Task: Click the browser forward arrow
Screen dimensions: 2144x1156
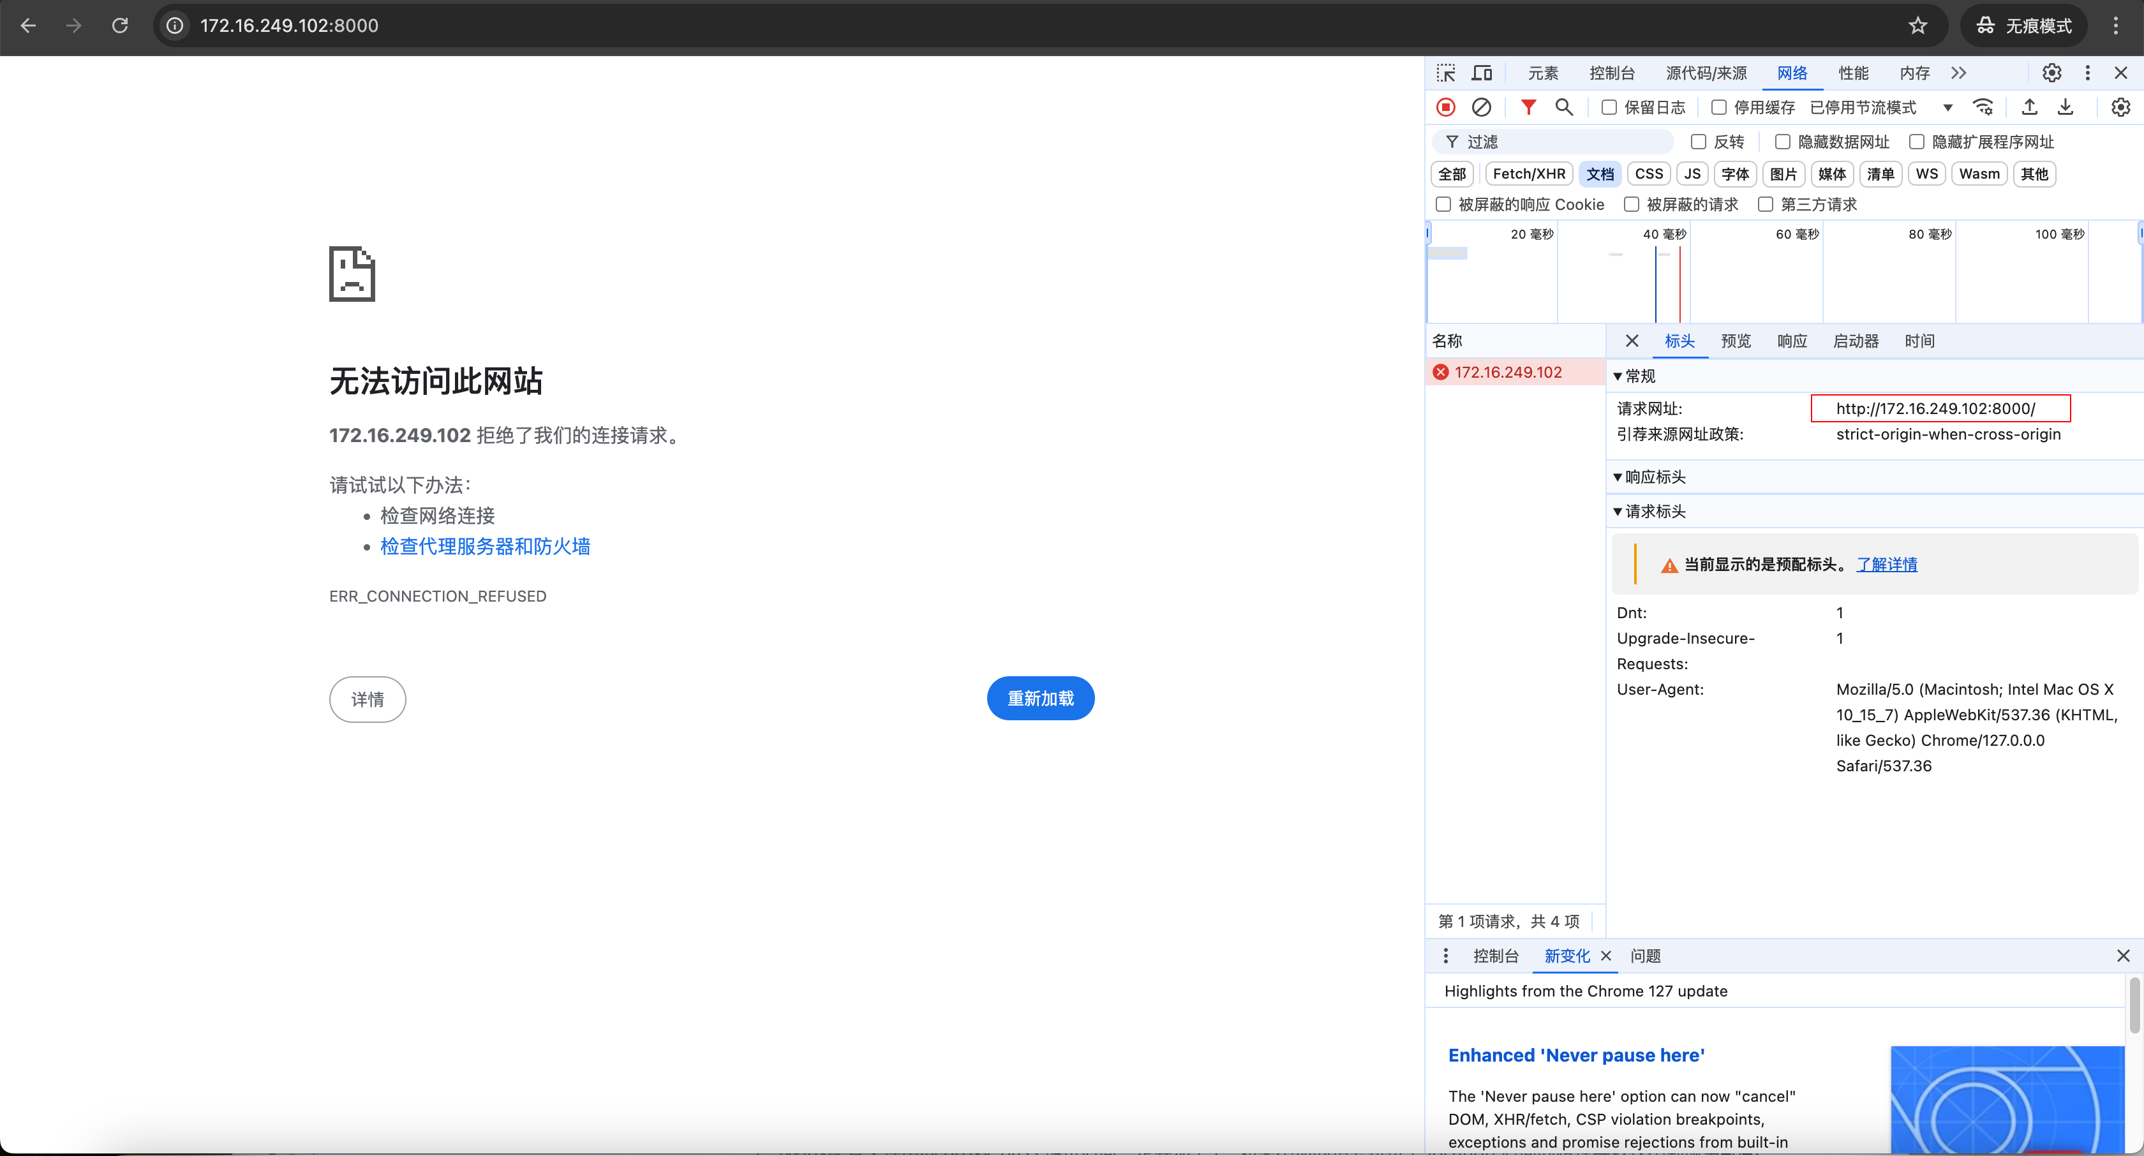Action: 74,26
